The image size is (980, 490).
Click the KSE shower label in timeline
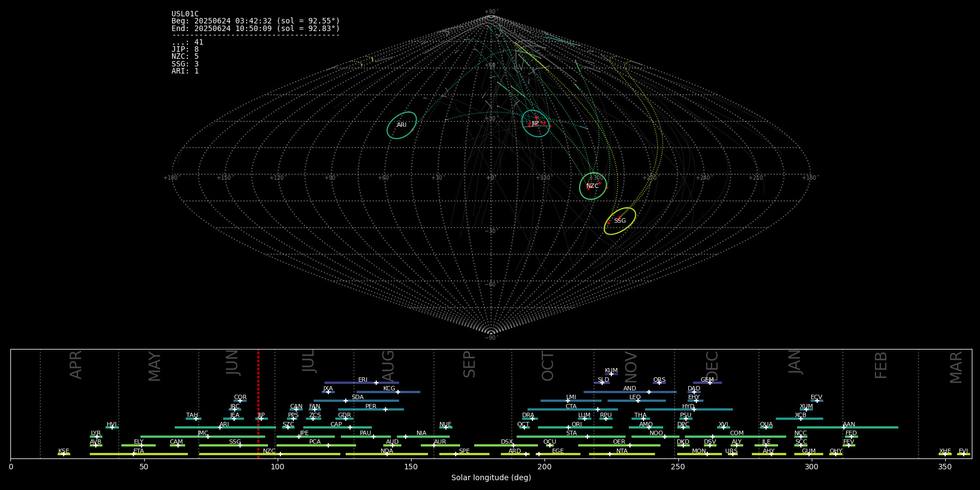(x=64, y=451)
